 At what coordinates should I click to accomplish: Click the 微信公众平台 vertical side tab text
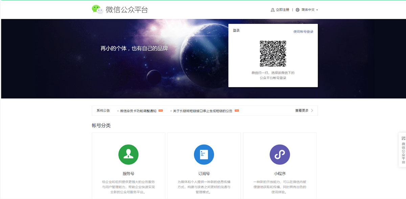(x=403, y=153)
